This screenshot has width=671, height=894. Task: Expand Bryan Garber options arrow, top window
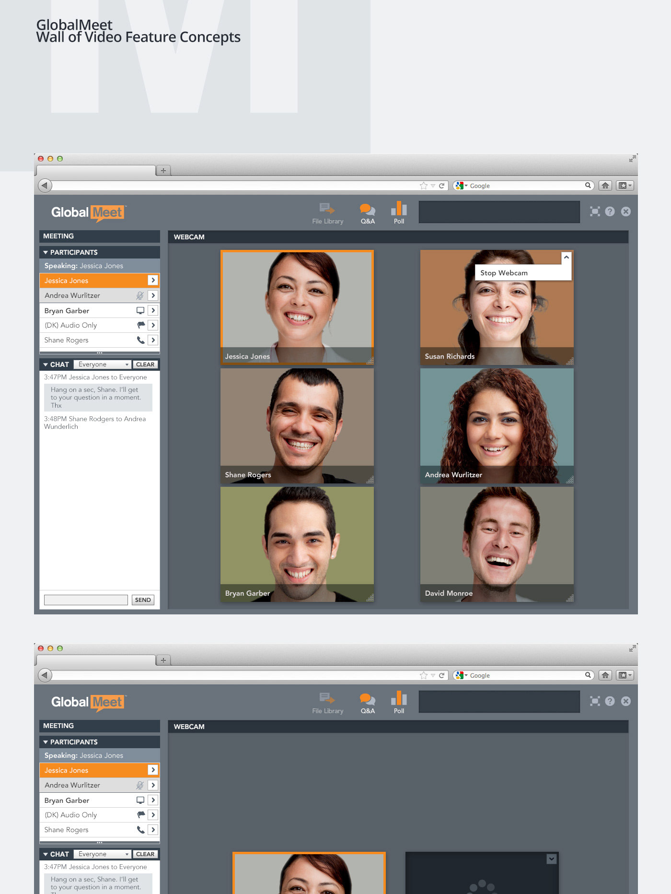[153, 310]
